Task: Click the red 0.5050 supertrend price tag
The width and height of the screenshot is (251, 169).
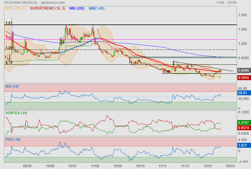Action: pyautogui.click(x=243, y=78)
